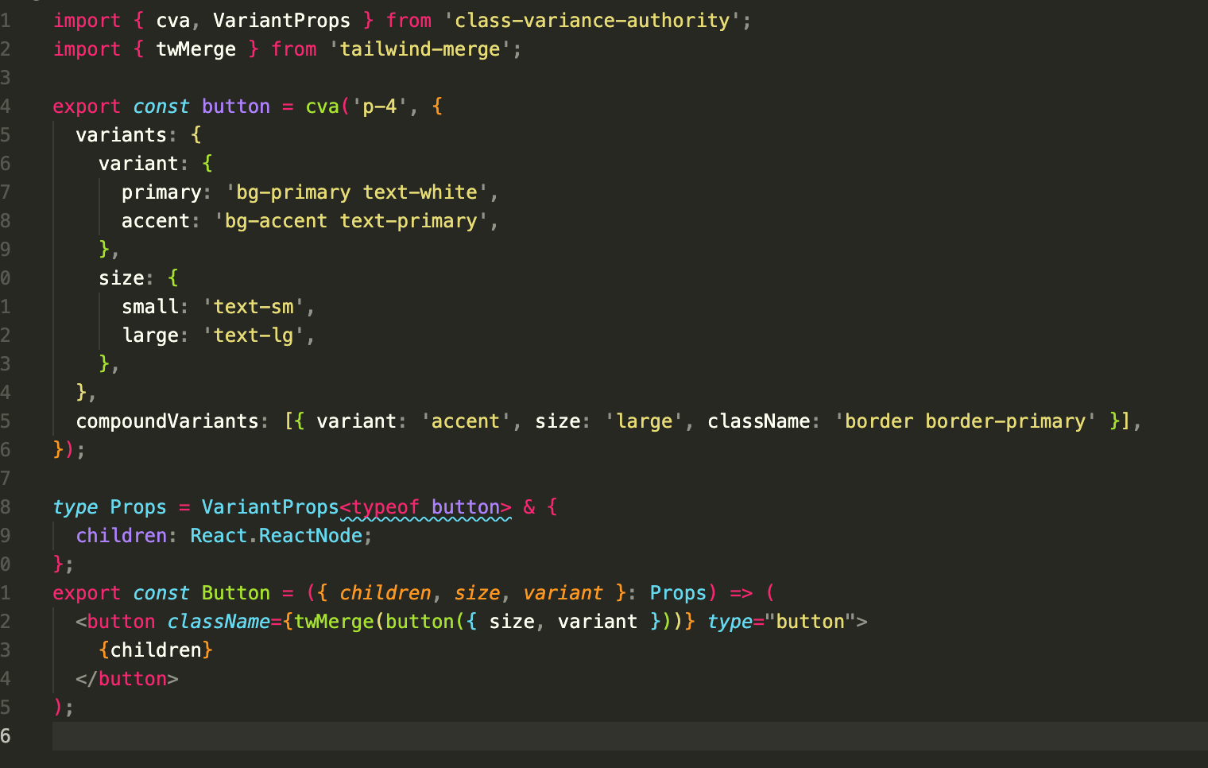Click the 'VariantProps' type reference
Screen dimensions: 1208x768
[x=269, y=506]
